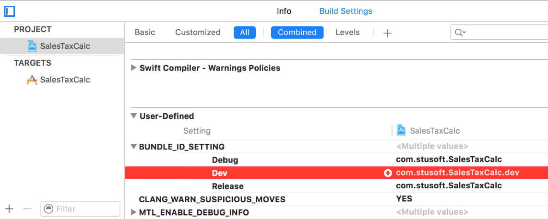
Task: Select the Customized filter option
Action: [198, 32]
